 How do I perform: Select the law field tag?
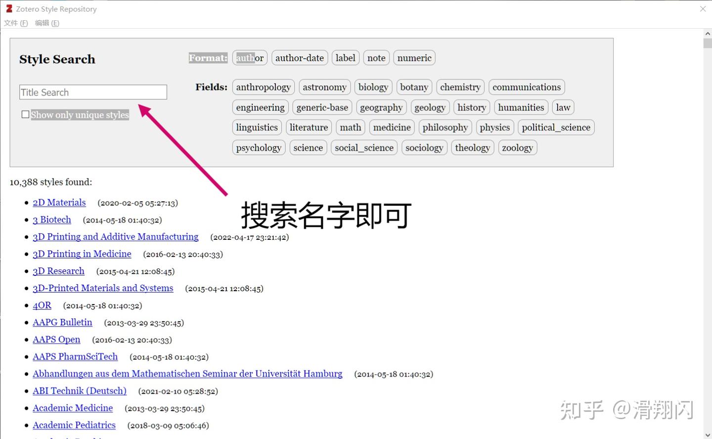(563, 107)
